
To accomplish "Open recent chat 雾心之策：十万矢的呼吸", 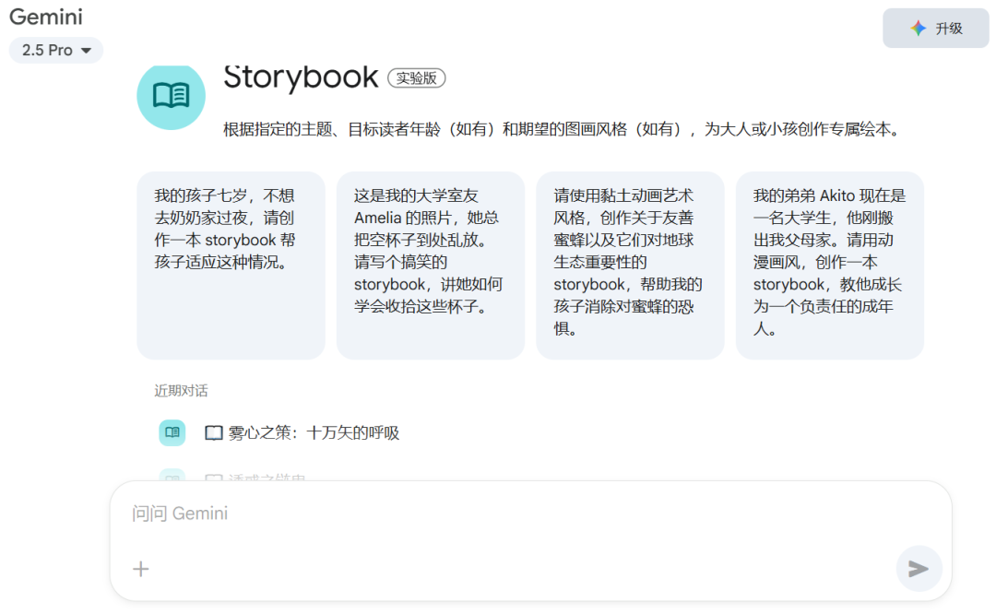I will tap(314, 433).
